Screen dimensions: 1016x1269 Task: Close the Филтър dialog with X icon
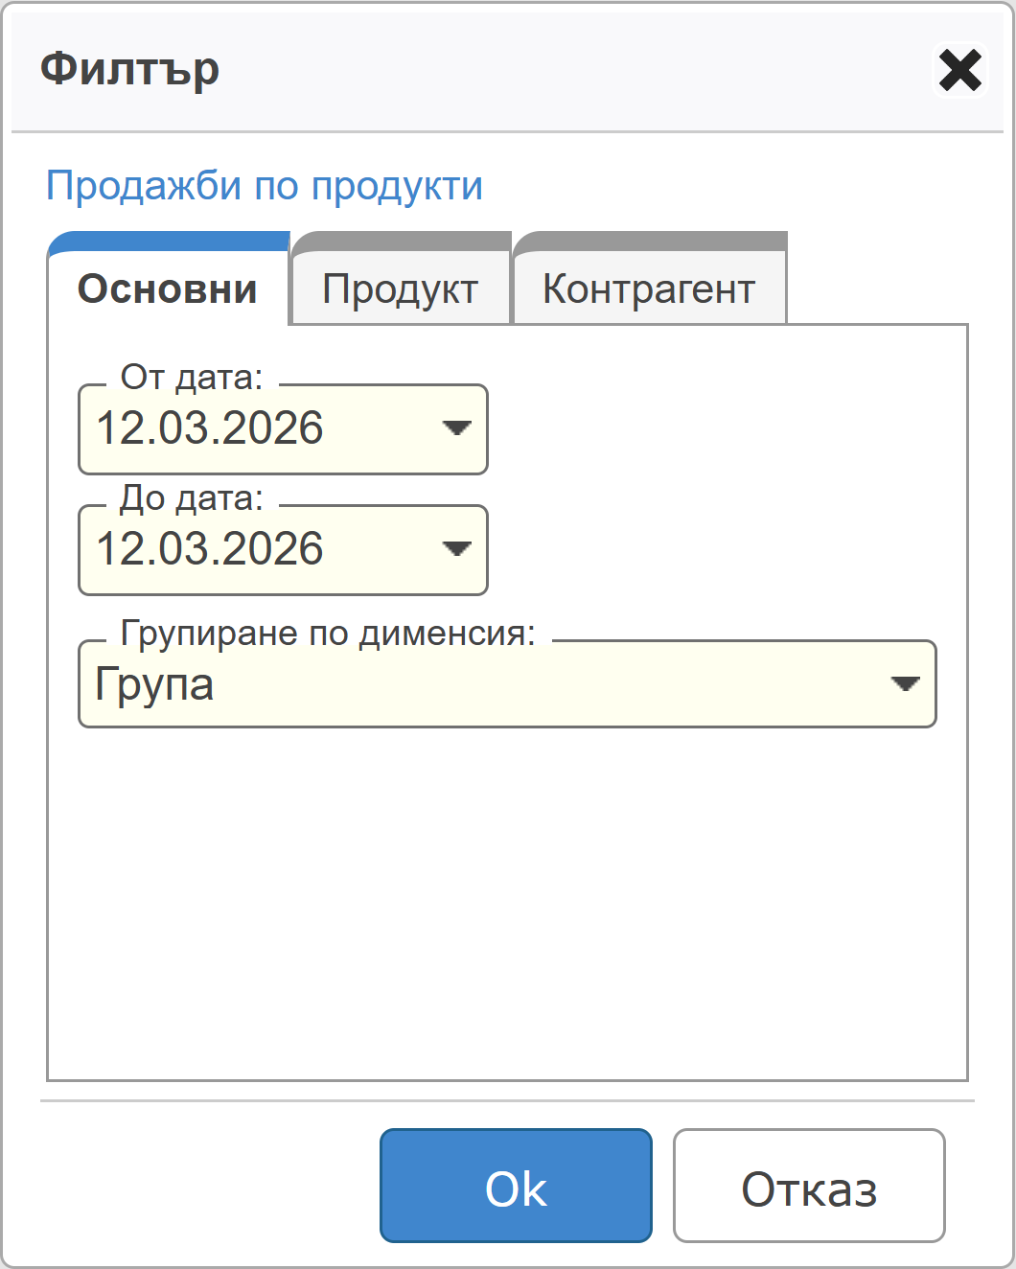click(x=959, y=71)
